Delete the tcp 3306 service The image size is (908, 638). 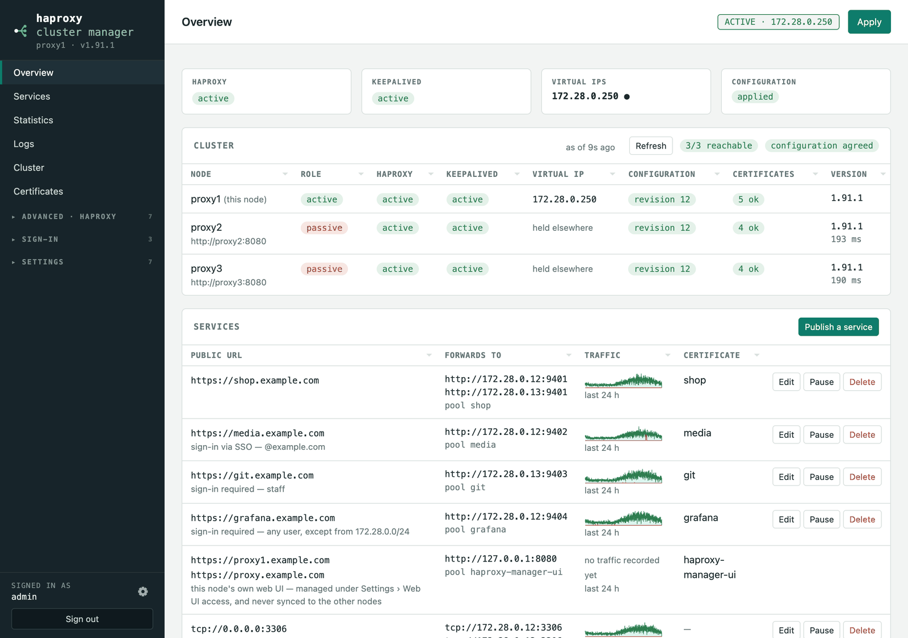point(862,630)
